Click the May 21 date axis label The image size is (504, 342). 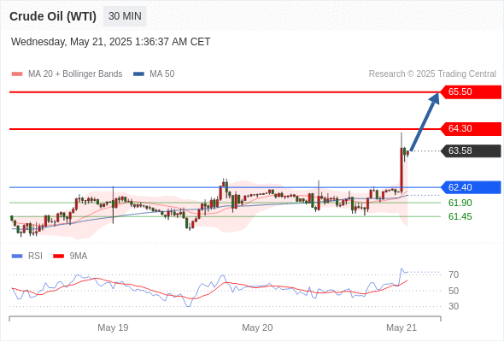click(401, 327)
